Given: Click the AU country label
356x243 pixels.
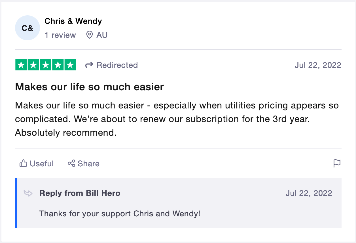Looking at the screenshot, I should 102,35.
